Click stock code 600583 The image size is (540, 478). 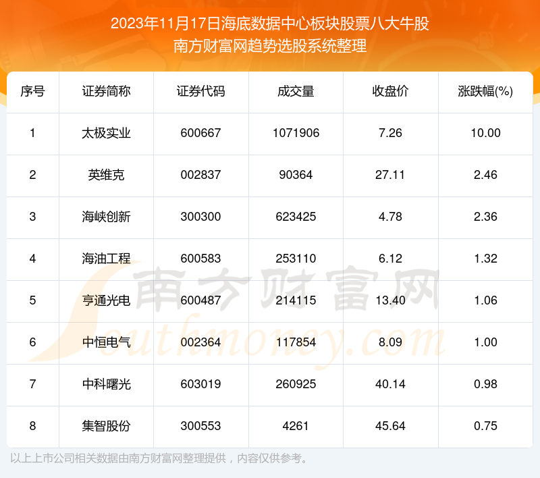tap(200, 259)
